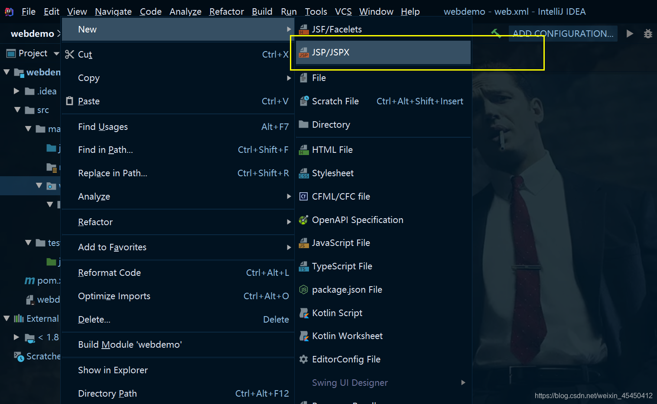Click the JavaScript File icon
This screenshot has height=404, width=657.
(304, 243)
